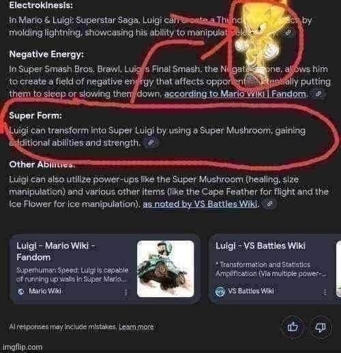Follow 'as noted by VS Battles Wiki' link
Image resolution: width=341 pixels, height=353 pixels.
pyautogui.click(x=201, y=204)
